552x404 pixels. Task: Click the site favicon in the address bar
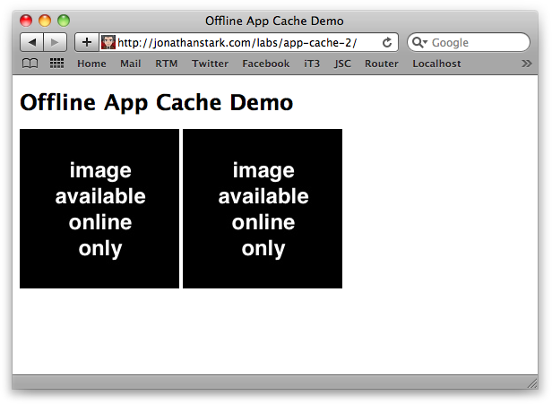[108, 42]
